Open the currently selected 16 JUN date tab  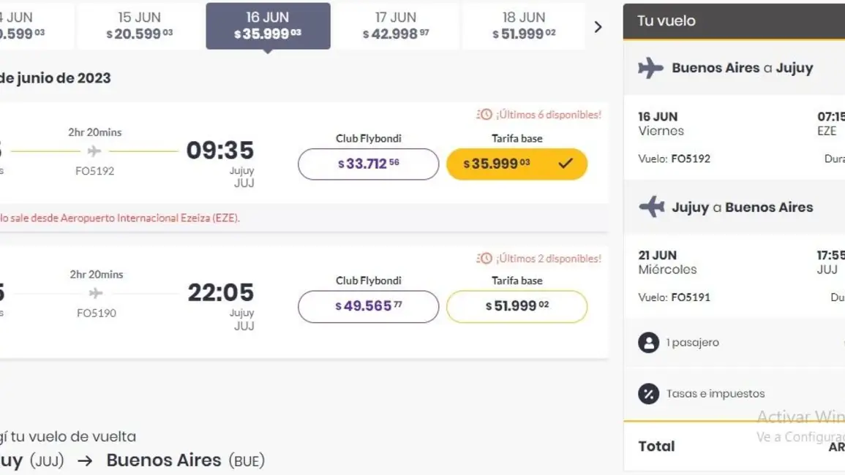pyautogui.click(x=268, y=26)
